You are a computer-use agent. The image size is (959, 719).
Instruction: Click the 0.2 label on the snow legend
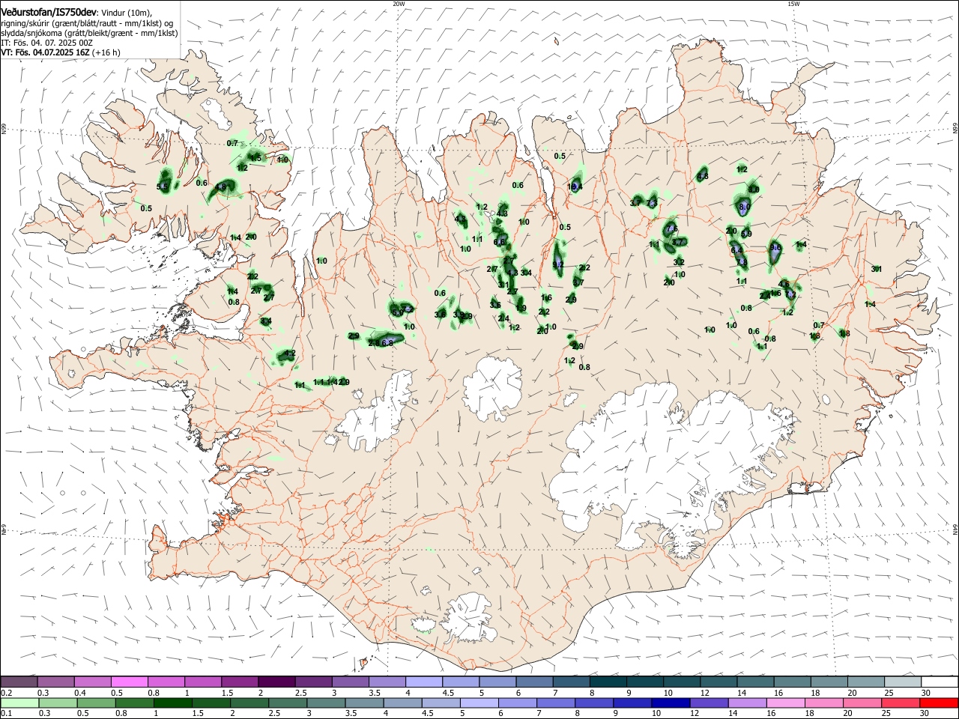point(6,693)
